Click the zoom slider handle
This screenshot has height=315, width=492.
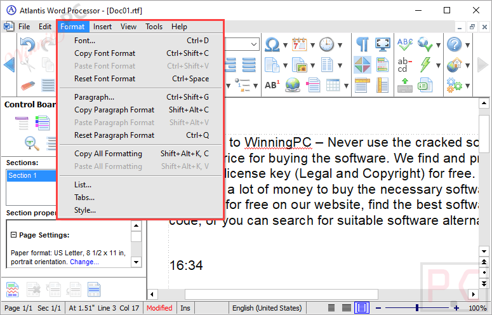[x=417, y=308]
